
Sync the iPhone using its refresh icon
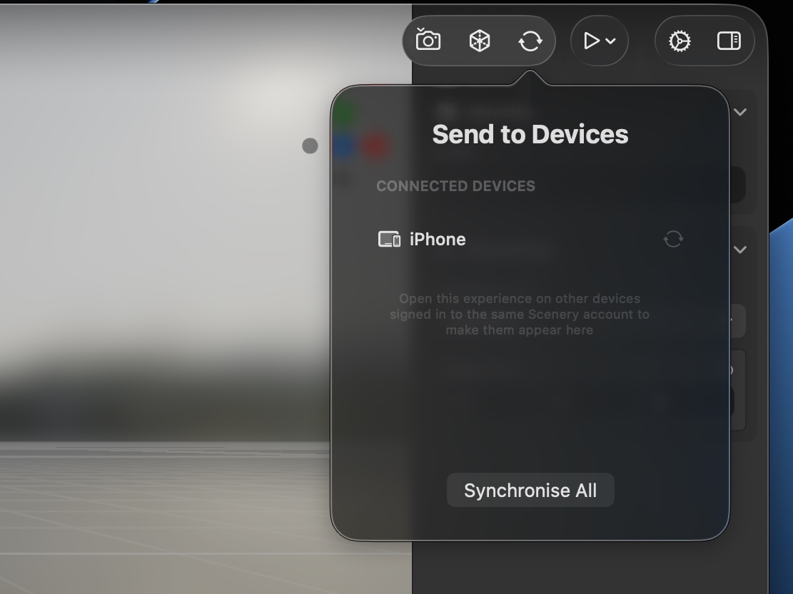[672, 239]
